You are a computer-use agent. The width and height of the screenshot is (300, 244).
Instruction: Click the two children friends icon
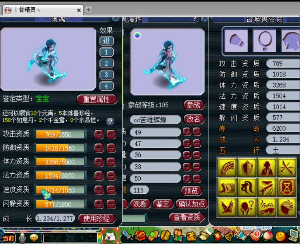pos(178,235)
